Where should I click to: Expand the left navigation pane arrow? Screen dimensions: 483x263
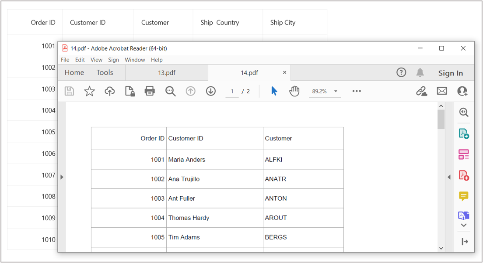click(x=62, y=177)
